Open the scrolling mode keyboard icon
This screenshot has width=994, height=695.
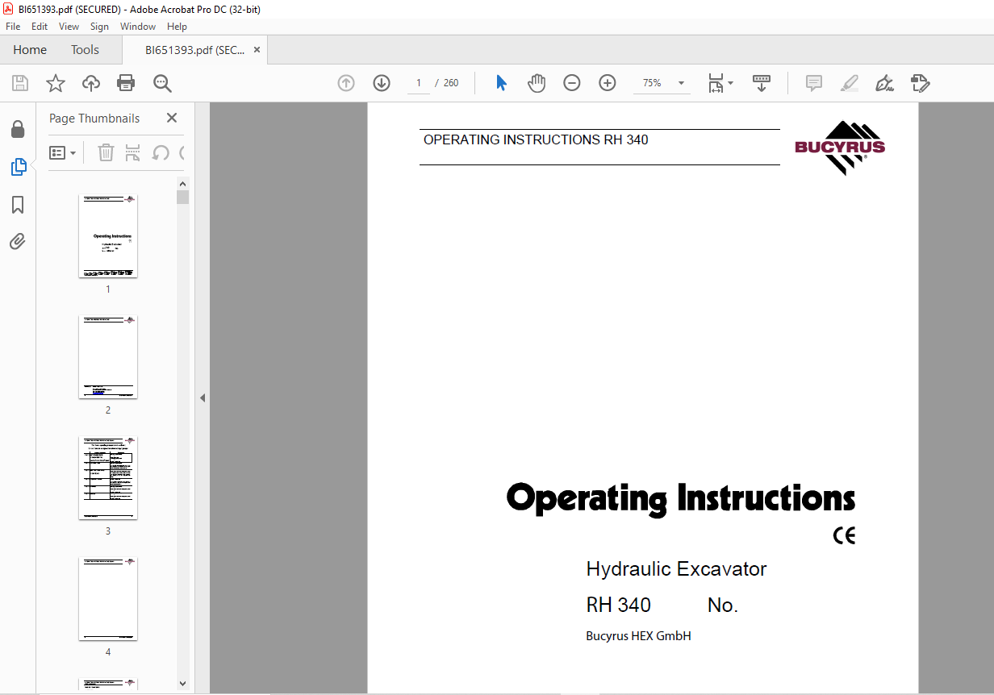762,83
